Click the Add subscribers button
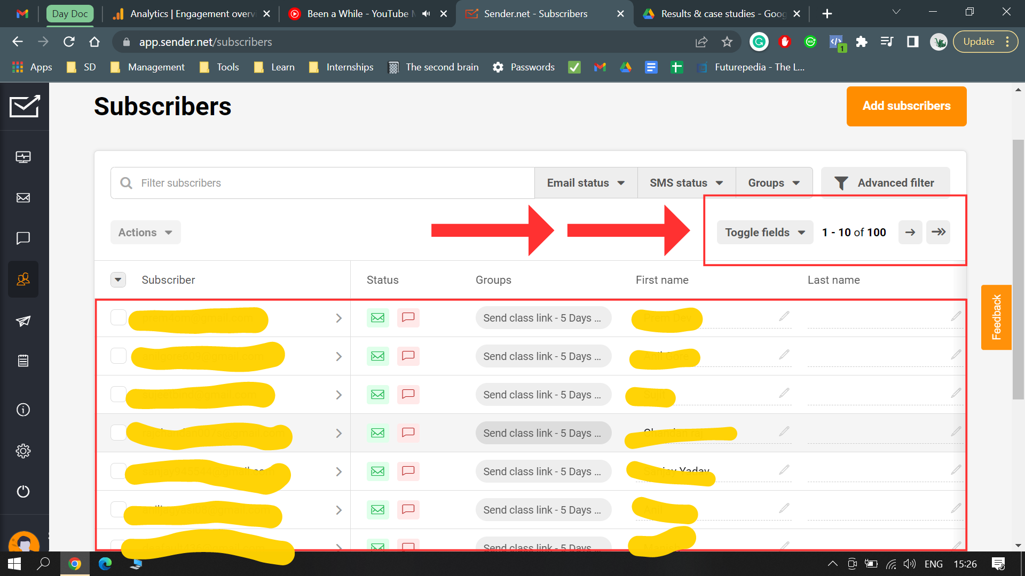The height and width of the screenshot is (576, 1025). pyautogui.click(x=906, y=106)
